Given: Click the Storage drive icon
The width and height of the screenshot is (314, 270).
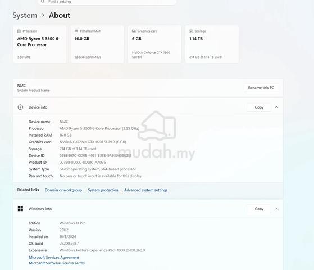Looking at the screenshot, I should click(191, 31).
